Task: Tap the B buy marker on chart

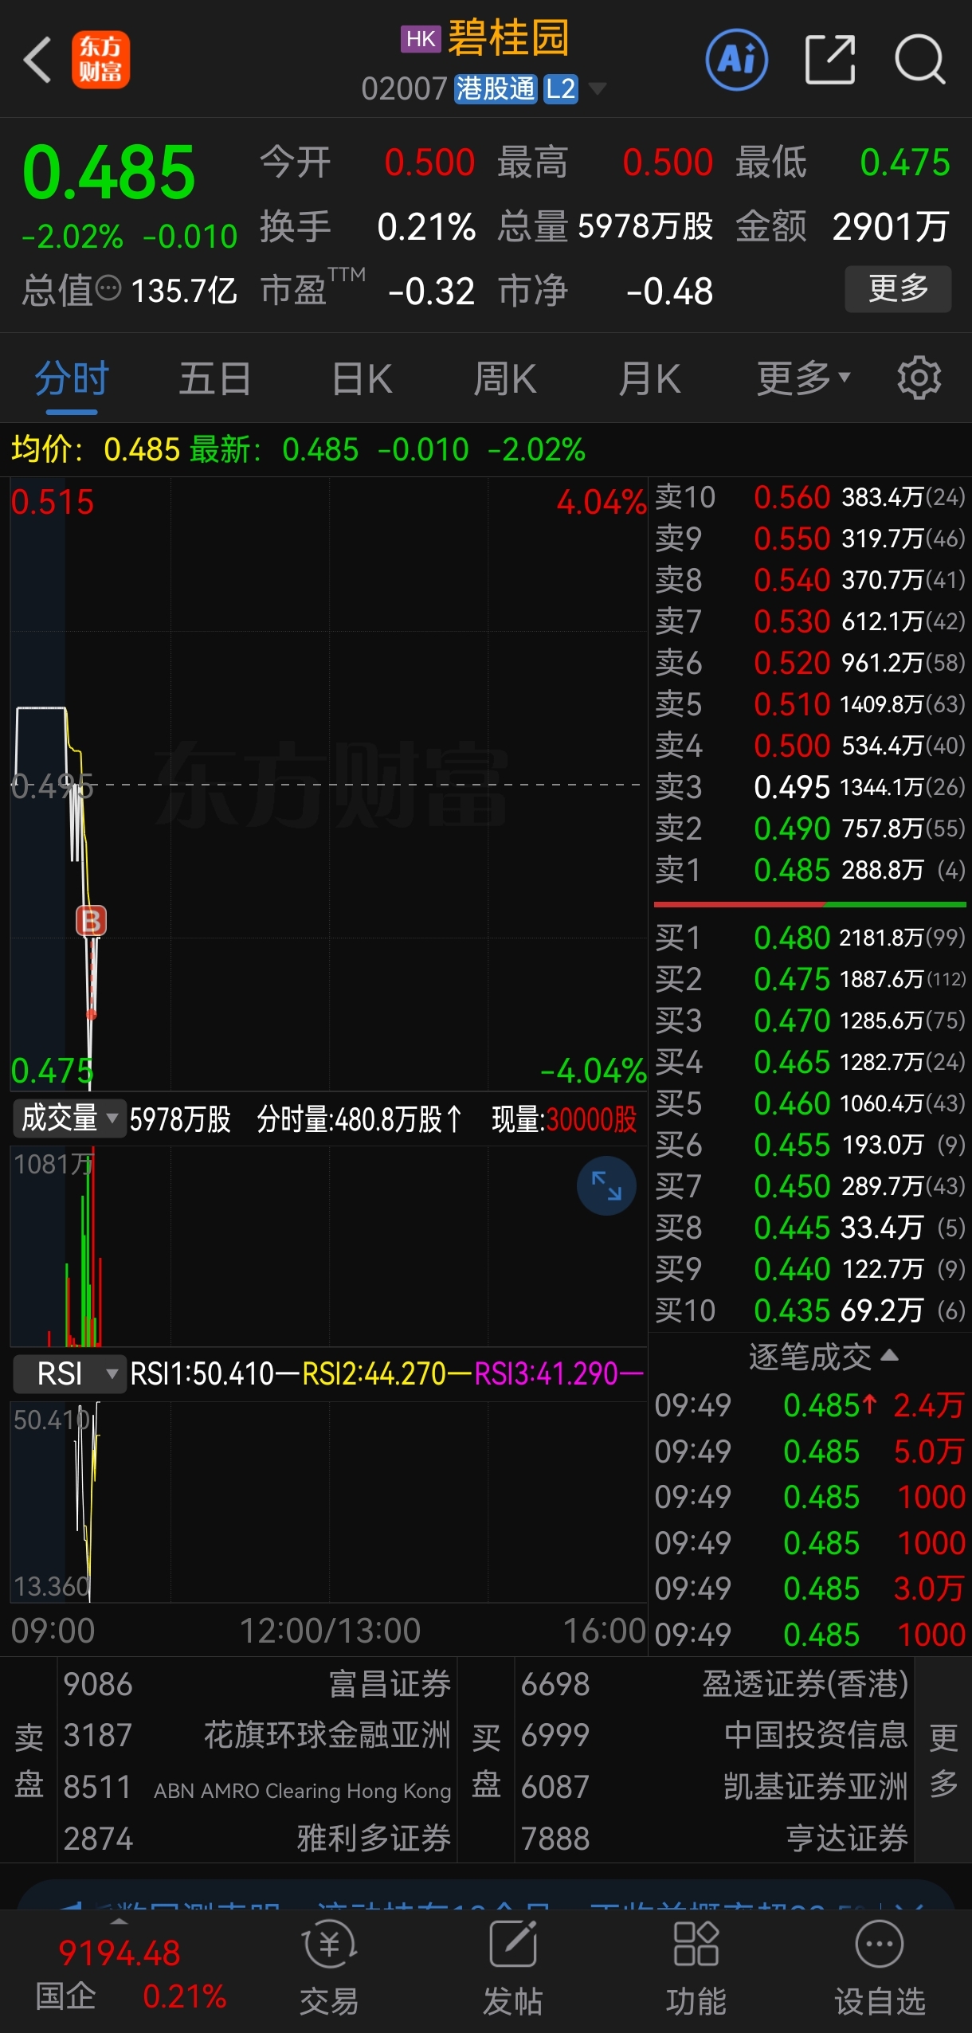Action: pyautogui.click(x=91, y=921)
